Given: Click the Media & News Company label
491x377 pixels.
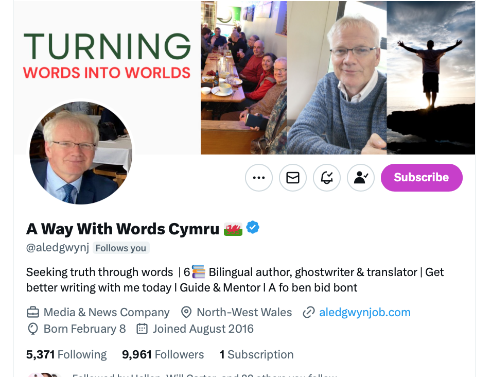Looking at the screenshot, I should coord(107,313).
